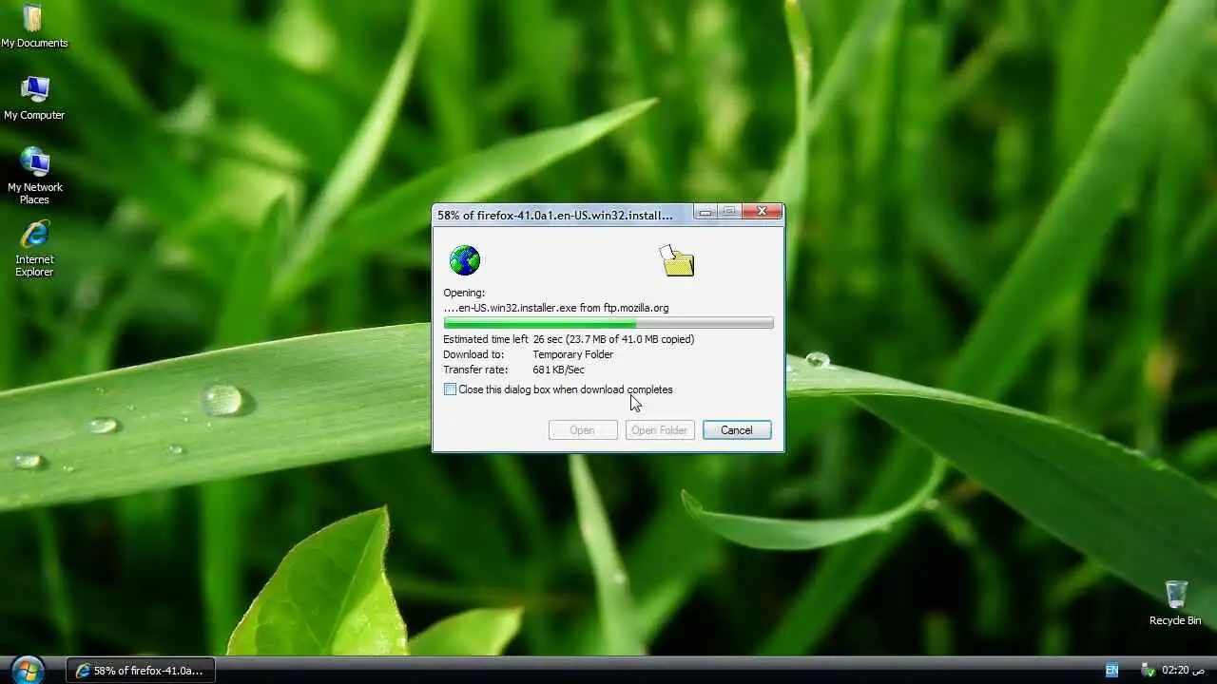Click the disabled Open button
Image resolution: width=1217 pixels, height=684 pixels.
coord(583,430)
